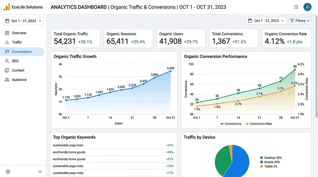Collapse the sidebar with double chevron
The width and height of the screenshot is (318, 177).
pyautogui.click(x=40, y=171)
